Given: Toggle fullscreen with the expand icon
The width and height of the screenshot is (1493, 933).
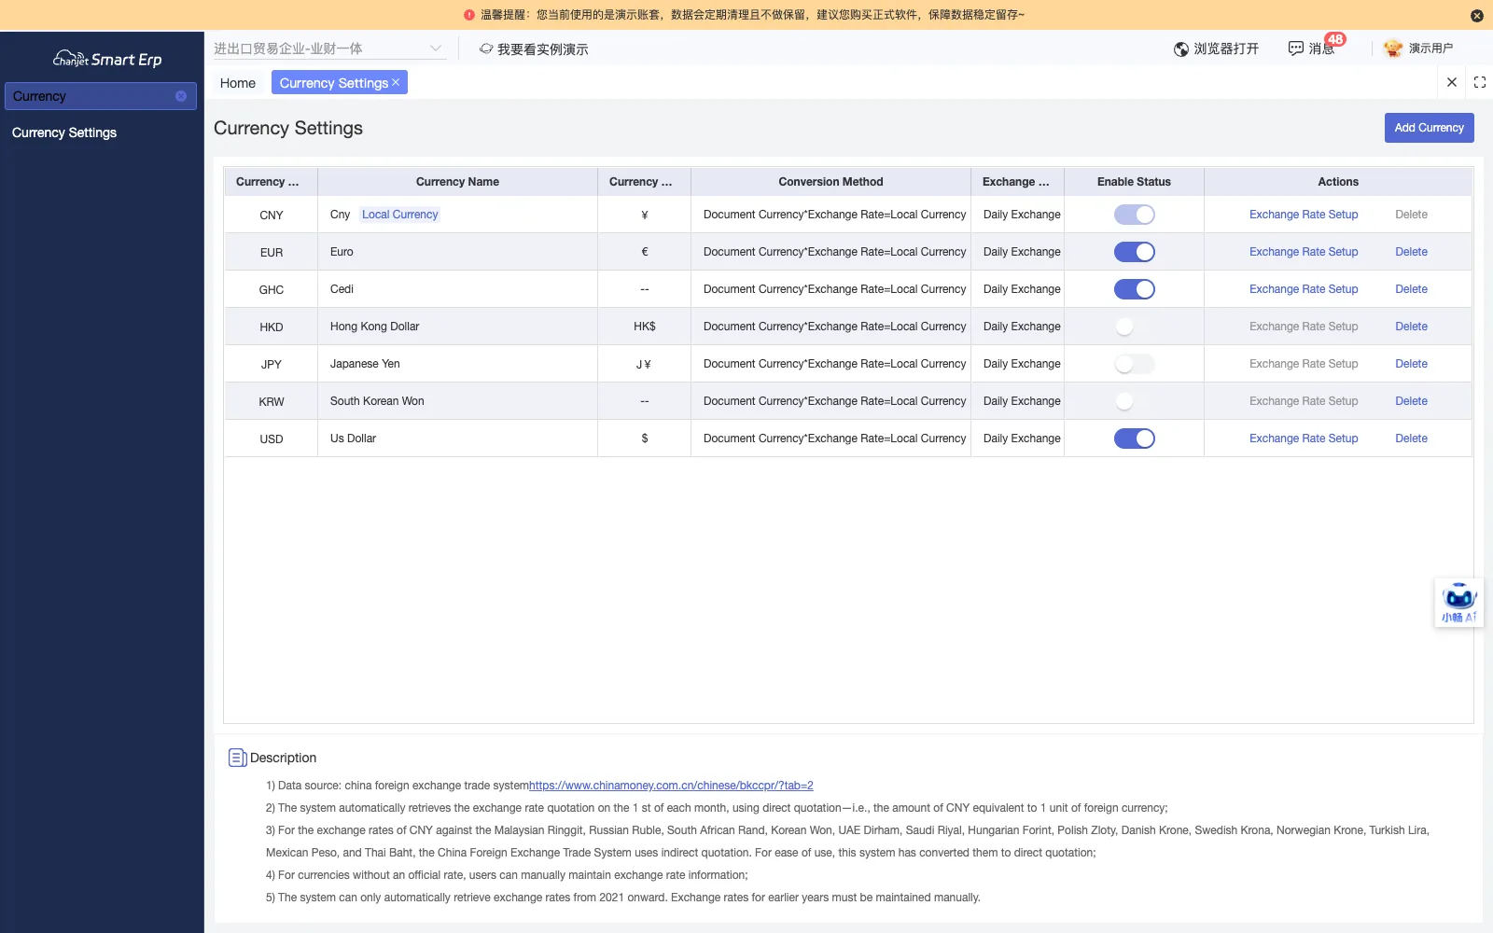Looking at the screenshot, I should pyautogui.click(x=1480, y=82).
